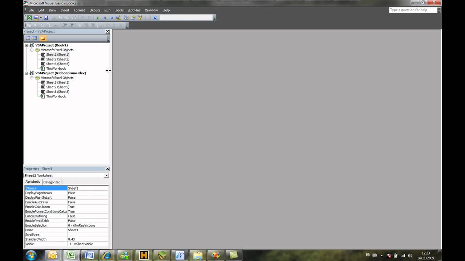Screen dimensions: 465x261
Task: Open Project Explorer from toolbar
Action: tap(126, 18)
